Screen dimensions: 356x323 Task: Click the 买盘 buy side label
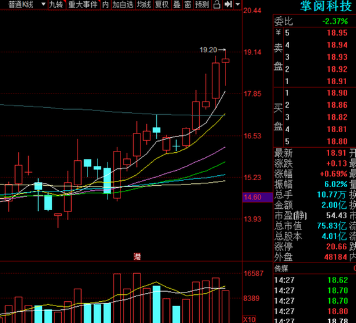point(278,117)
